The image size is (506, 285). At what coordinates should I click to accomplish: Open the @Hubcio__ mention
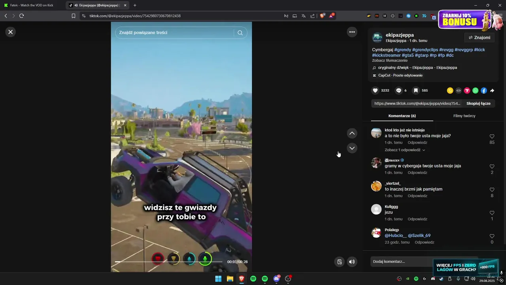point(396,236)
